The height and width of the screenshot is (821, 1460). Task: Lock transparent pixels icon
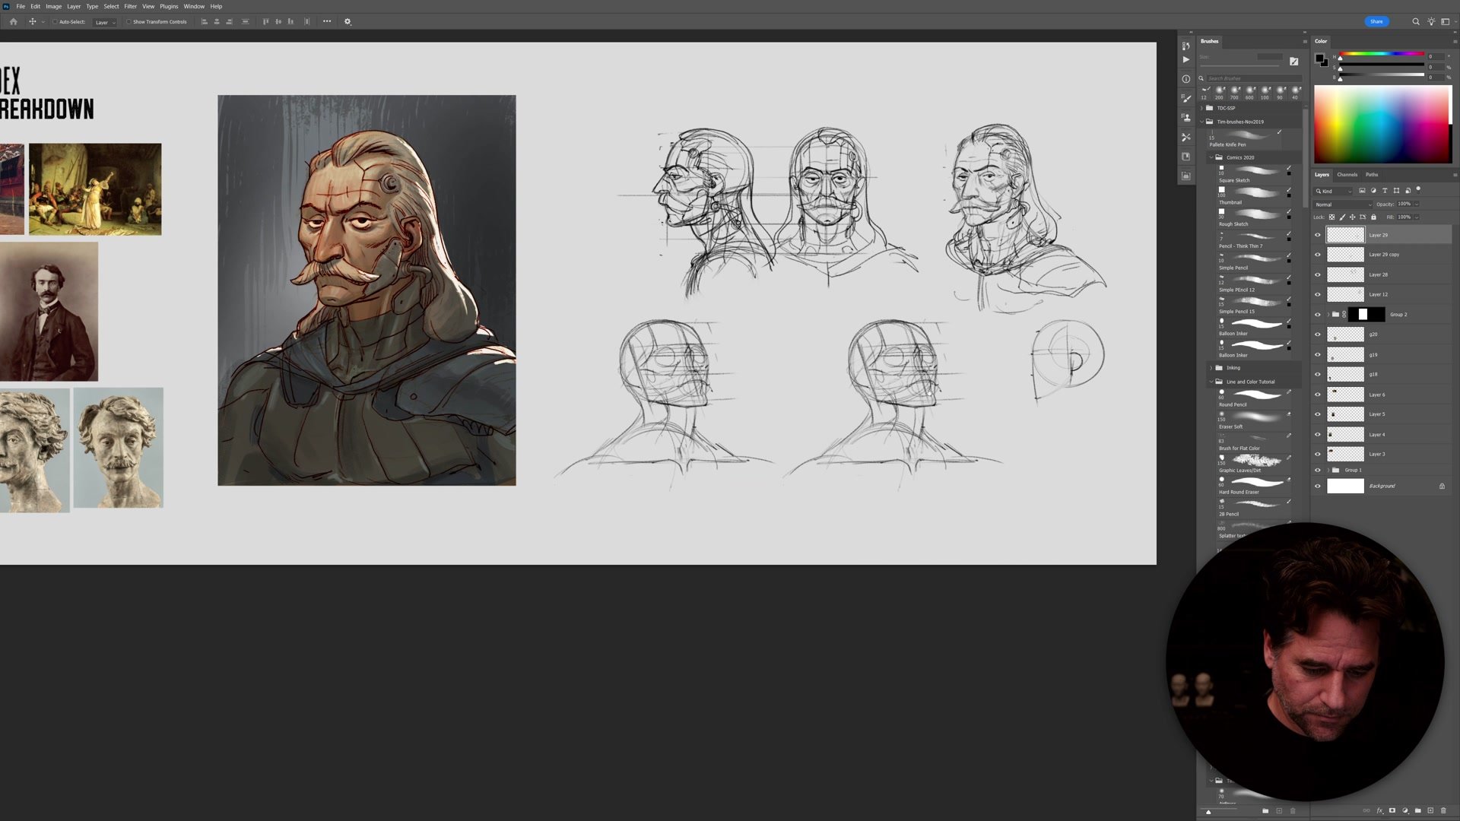coord(1331,217)
